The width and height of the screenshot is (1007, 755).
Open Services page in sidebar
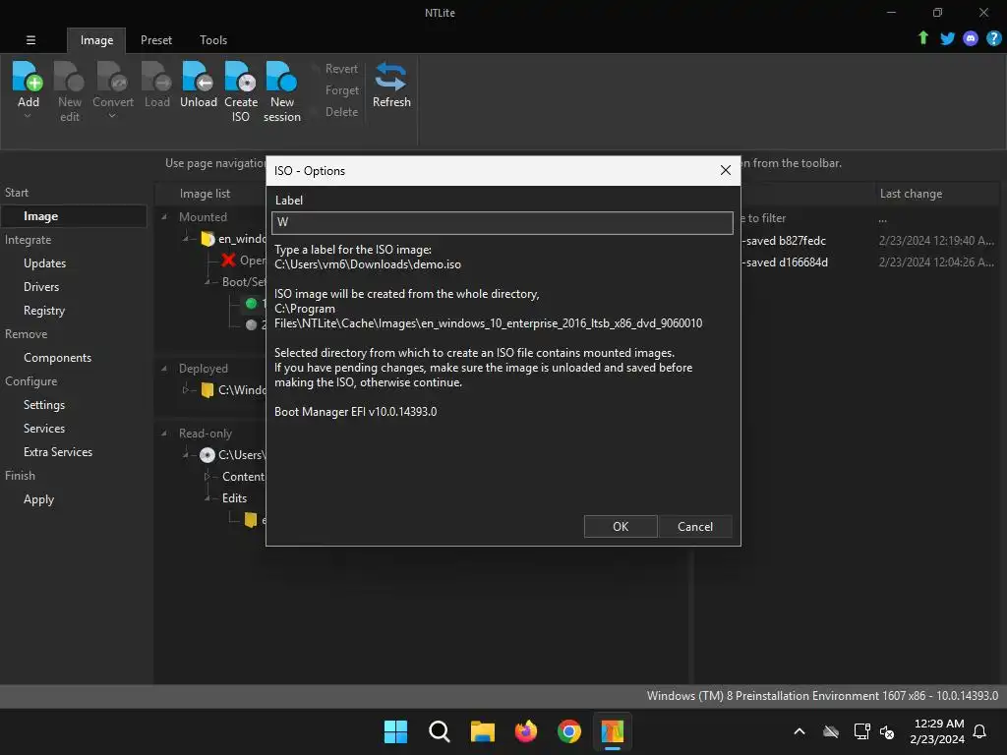(44, 429)
